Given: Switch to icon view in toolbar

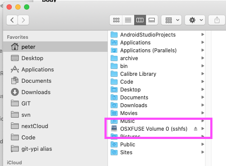Looking at the screenshot, I should (116, 20).
